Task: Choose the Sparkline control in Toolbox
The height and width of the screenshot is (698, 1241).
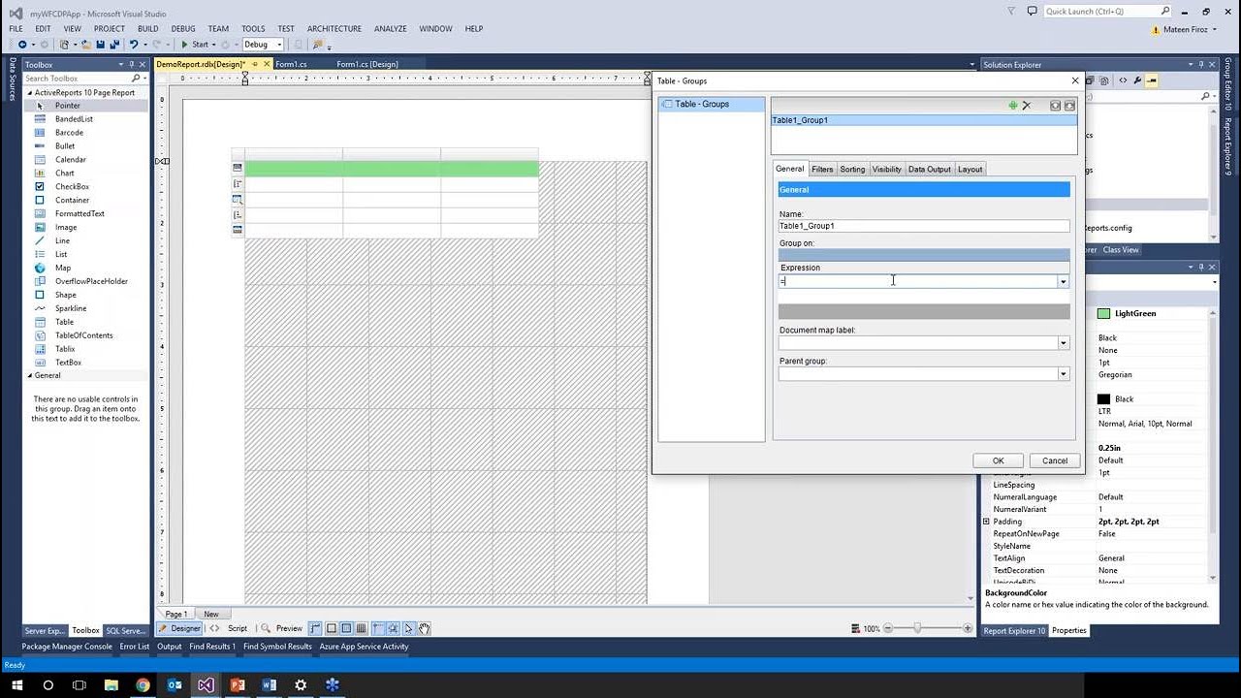Action: pyautogui.click(x=71, y=308)
